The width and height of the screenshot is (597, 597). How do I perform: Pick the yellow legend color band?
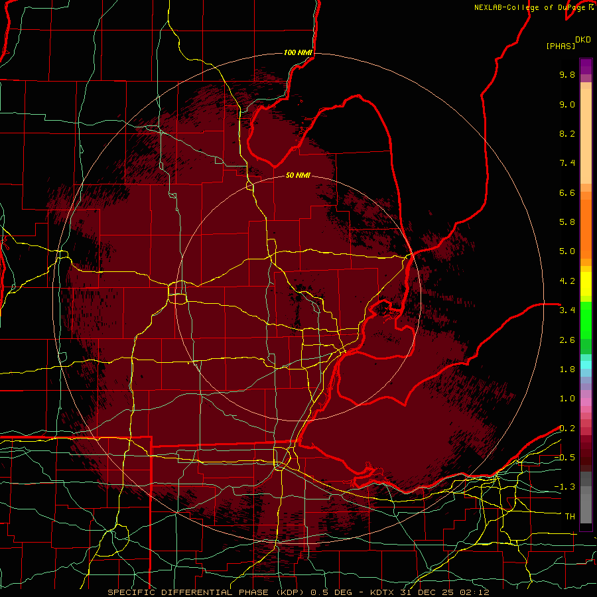click(586, 284)
